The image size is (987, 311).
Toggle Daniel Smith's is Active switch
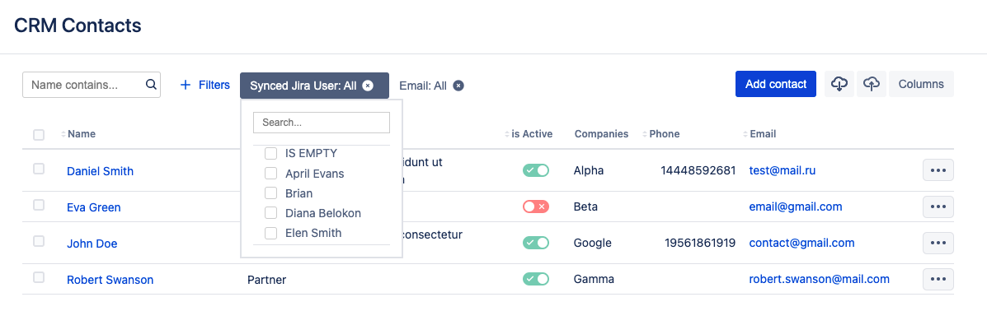click(x=536, y=170)
